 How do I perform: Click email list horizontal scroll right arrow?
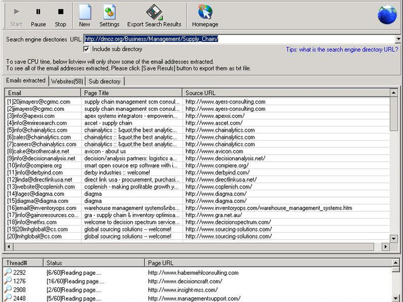385,247
